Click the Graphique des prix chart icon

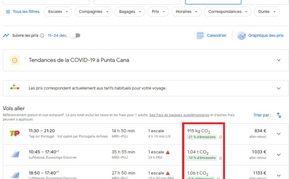241,36
